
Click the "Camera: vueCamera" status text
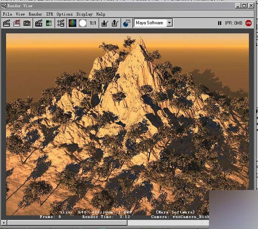click(180, 217)
